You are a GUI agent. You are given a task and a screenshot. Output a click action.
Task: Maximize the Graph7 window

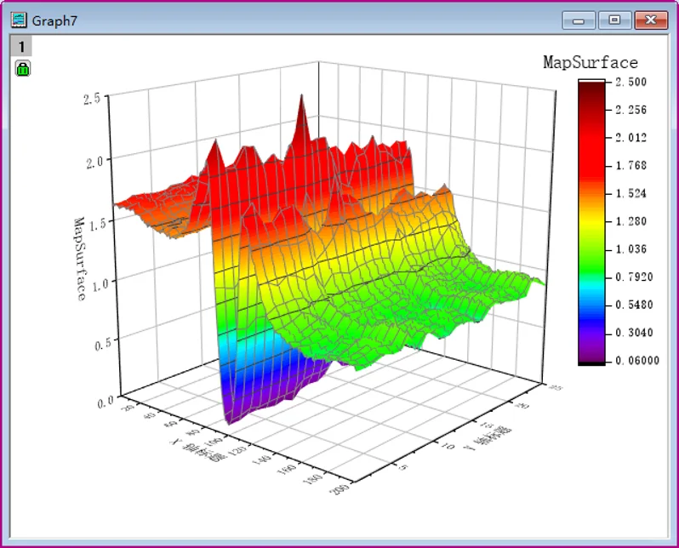(x=614, y=20)
